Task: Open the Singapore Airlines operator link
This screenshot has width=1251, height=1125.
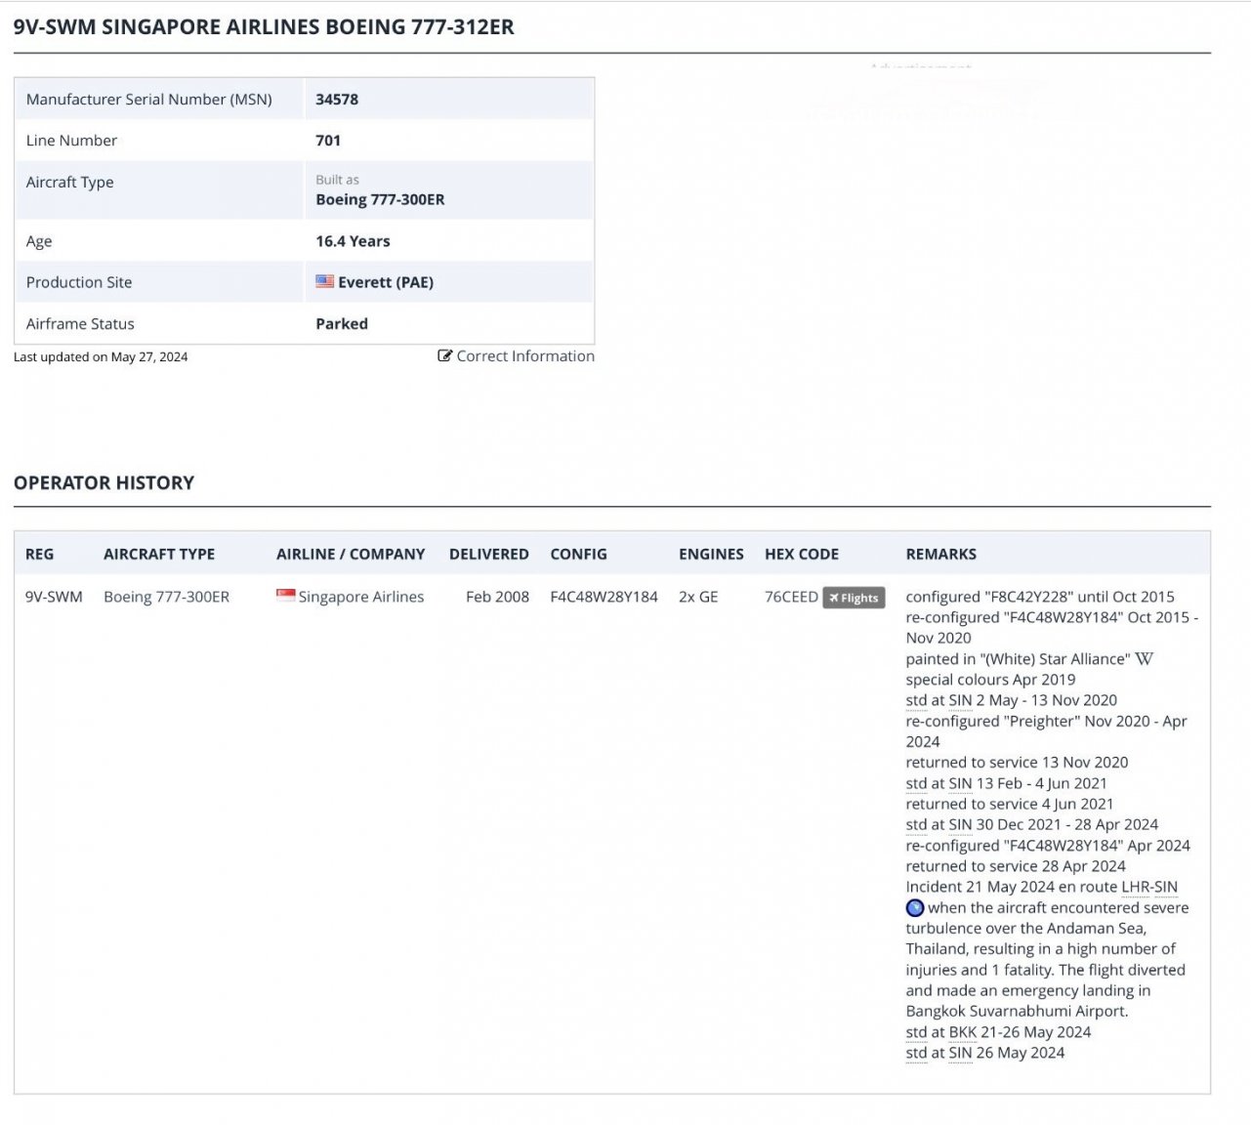Action: (x=361, y=597)
